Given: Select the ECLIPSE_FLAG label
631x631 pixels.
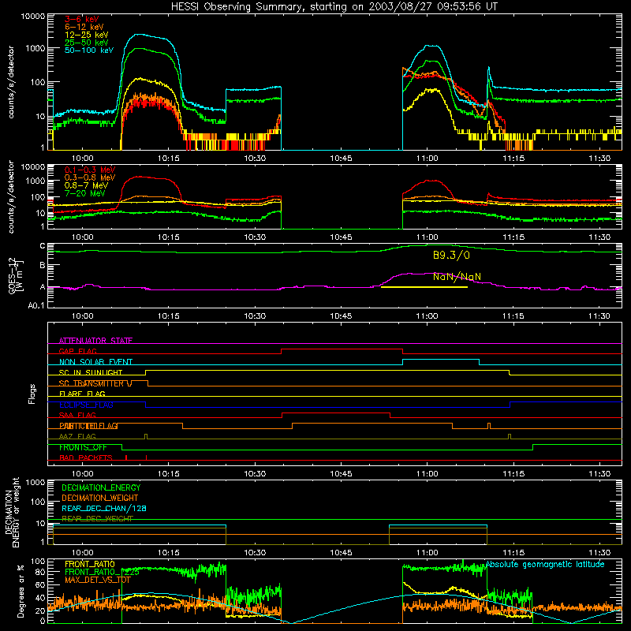Looking at the screenshot, I should pos(86,405).
